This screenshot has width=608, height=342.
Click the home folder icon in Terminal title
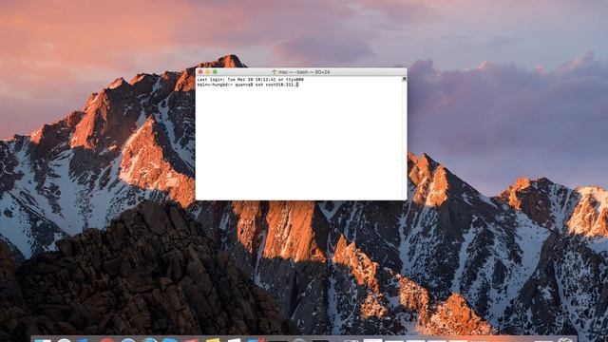point(275,72)
